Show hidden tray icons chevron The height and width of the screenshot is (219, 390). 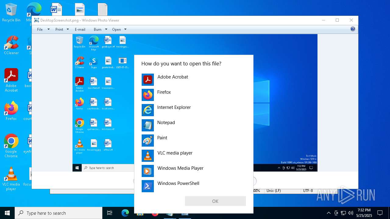click(328, 213)
